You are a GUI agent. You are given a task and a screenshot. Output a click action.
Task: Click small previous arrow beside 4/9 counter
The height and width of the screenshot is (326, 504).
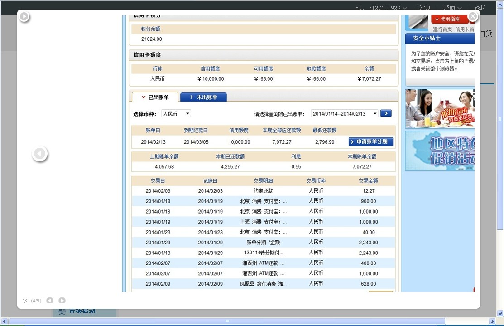(x=50, y=301)
